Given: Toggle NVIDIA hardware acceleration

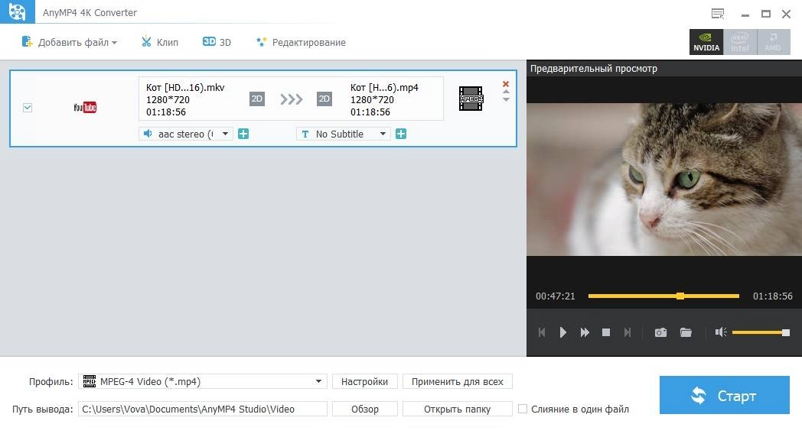Looking at the screenshot, I should 706,42.
